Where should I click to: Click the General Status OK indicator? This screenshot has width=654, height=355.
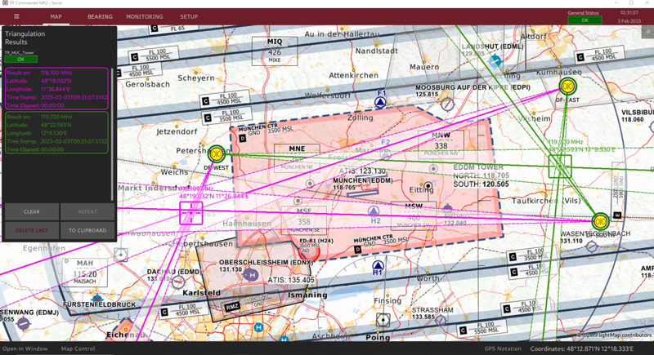click(x=585, y=20)
